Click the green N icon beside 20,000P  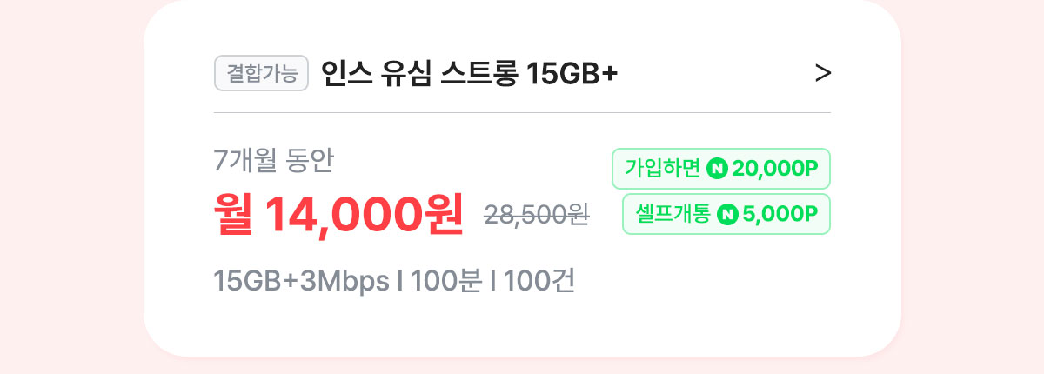(719, 169)
